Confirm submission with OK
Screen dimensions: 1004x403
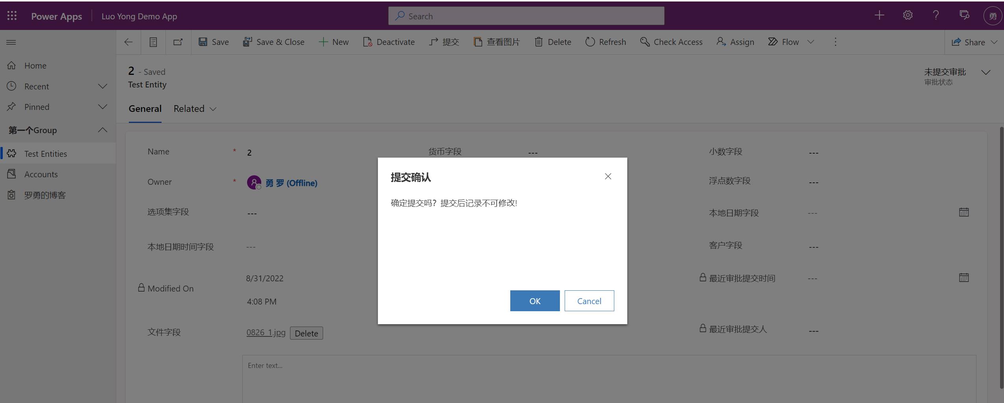(x=535, y=301)
